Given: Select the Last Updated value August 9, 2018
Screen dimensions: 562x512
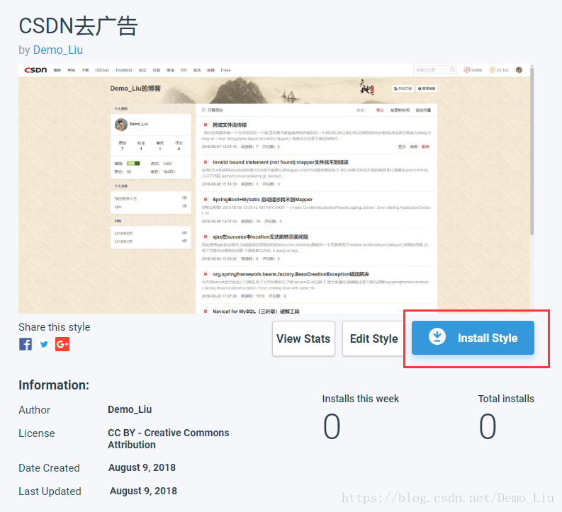Looking at the screenshot, I should click(143, 491).
